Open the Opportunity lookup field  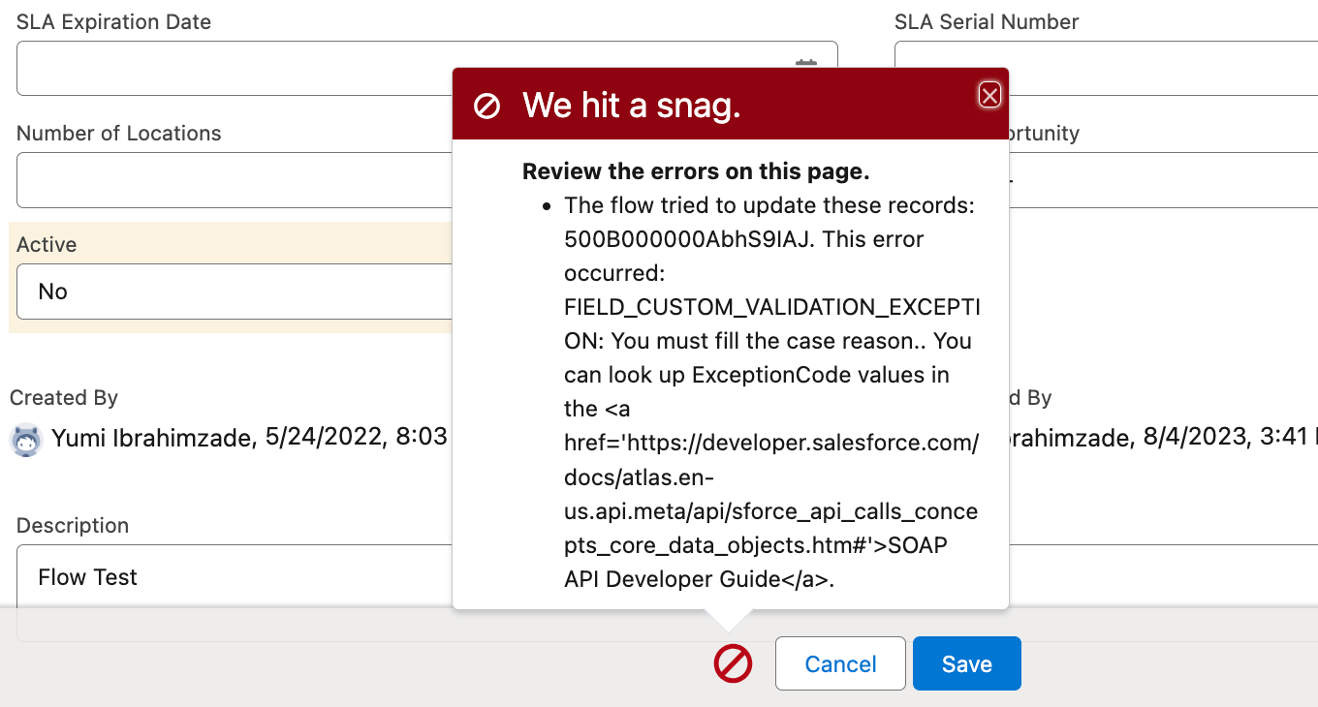tap(1163, 180)
